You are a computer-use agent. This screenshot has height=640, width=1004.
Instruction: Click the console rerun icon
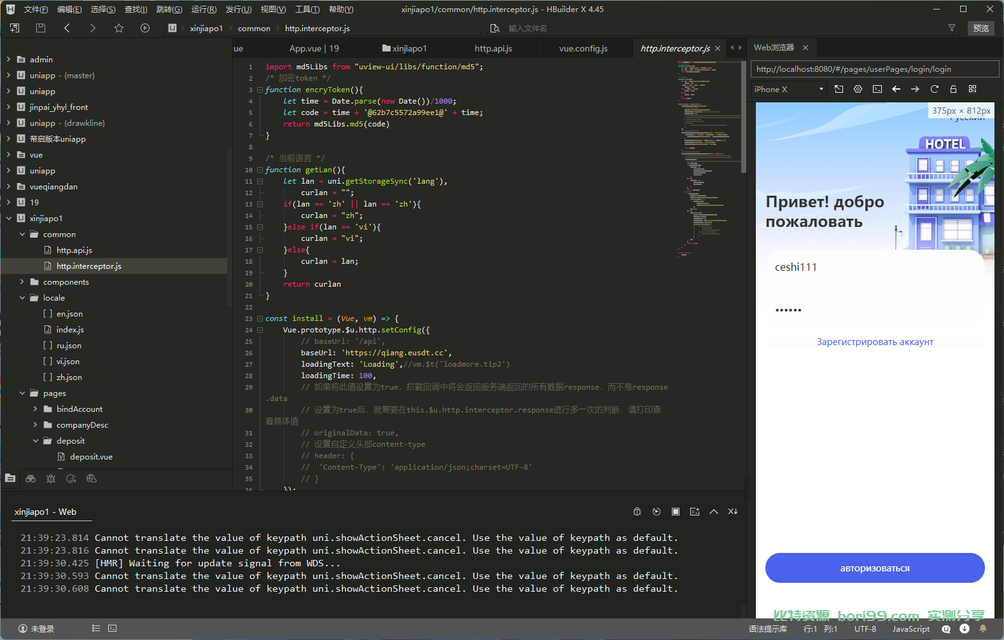click(657, 512)
